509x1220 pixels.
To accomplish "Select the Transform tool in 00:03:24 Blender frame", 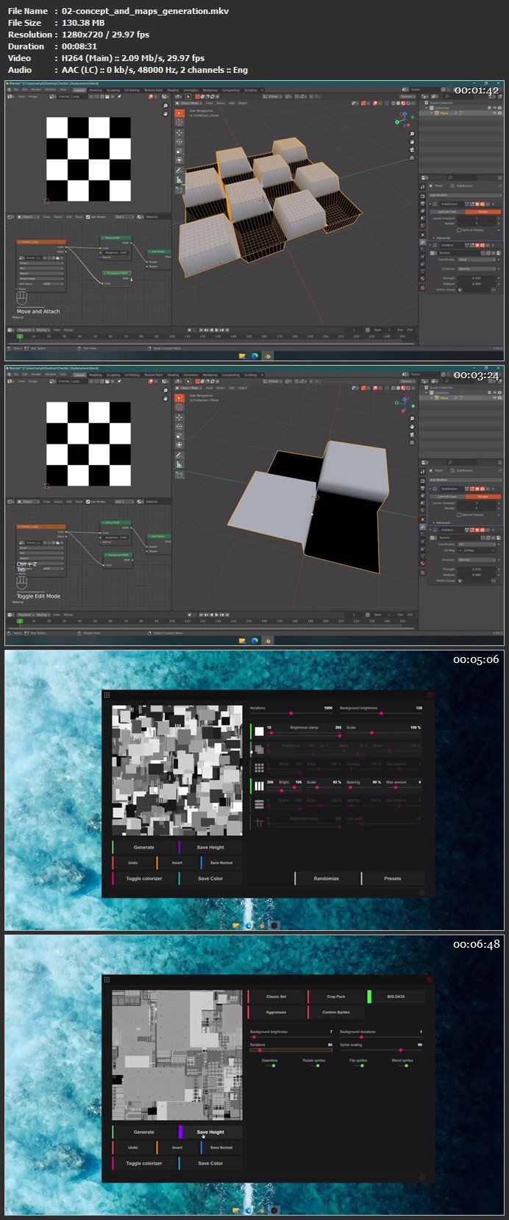I will tap(179, 445).
